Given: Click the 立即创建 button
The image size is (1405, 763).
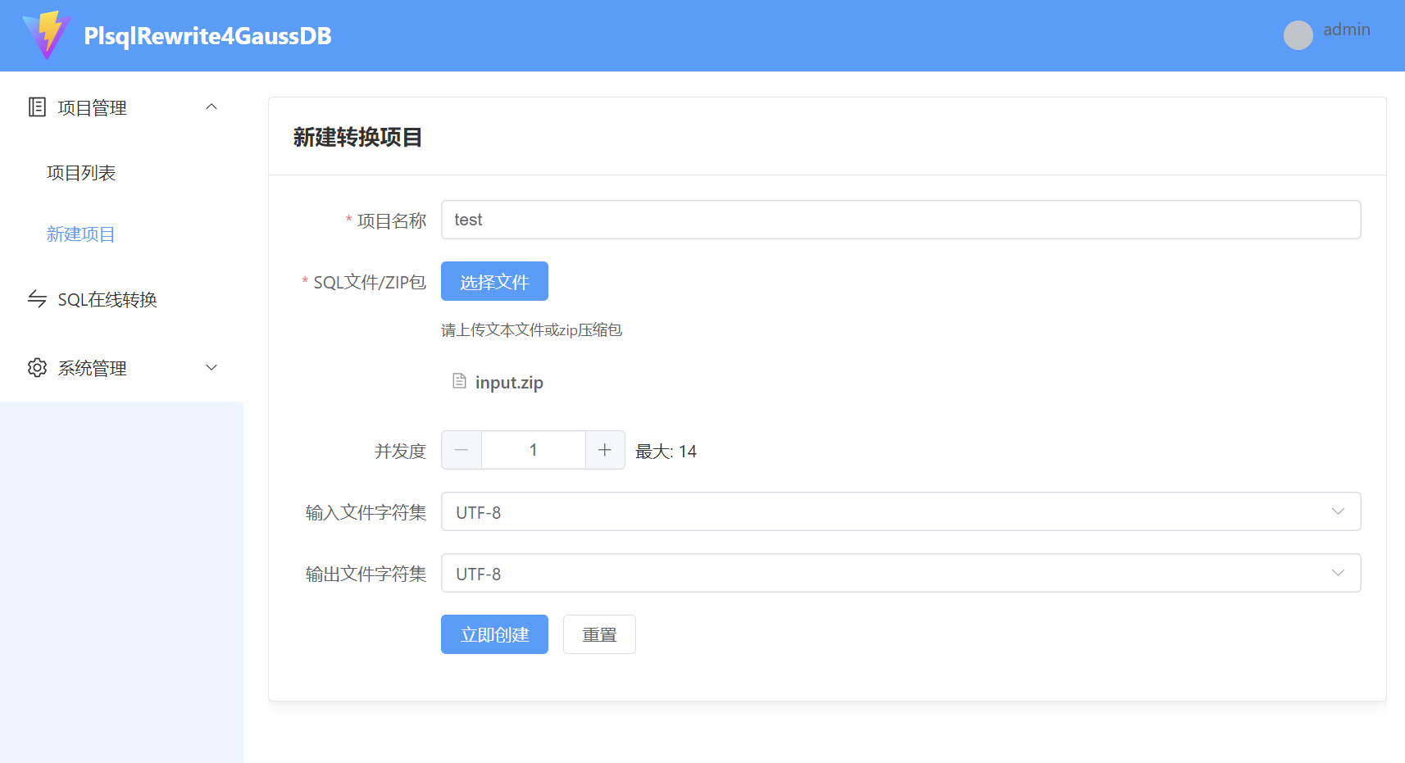Looking at the screenshot, I should pyautogui.click(x=494, y=634).
